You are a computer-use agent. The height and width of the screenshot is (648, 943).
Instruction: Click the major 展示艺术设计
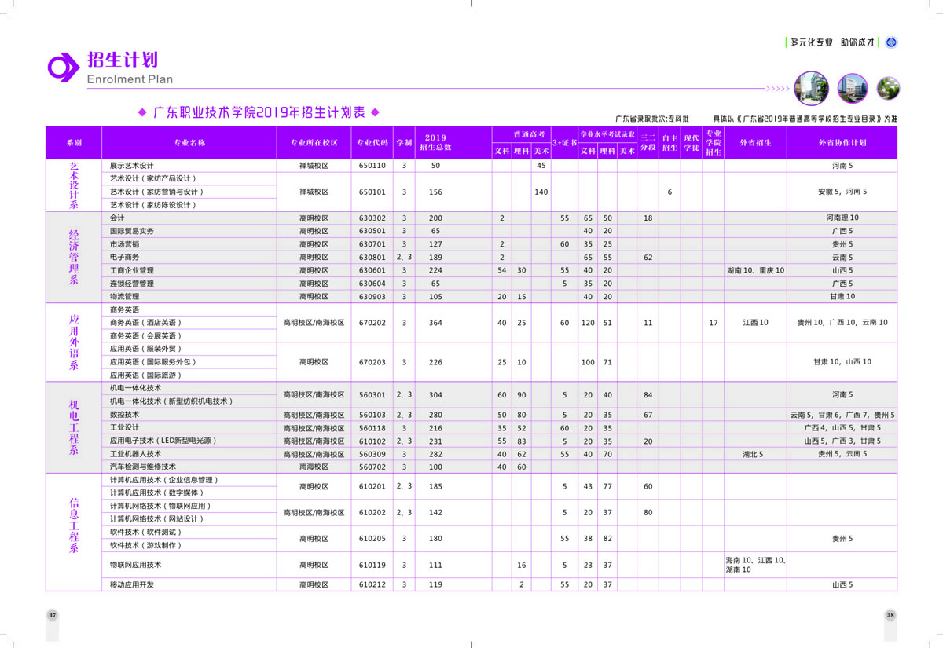point(132,166)
